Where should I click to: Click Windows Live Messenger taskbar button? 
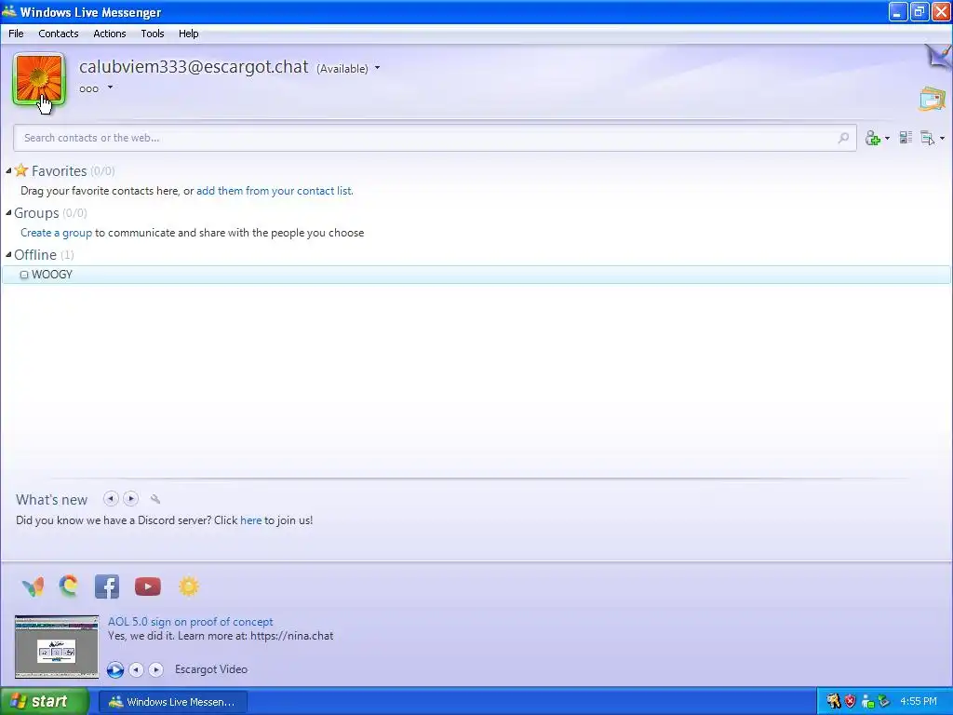point(172,702)
